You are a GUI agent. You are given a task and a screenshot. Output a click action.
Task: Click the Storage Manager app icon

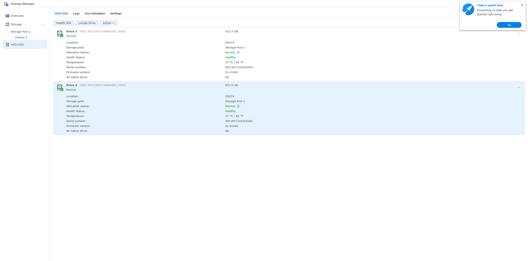[x=6, y=4]
